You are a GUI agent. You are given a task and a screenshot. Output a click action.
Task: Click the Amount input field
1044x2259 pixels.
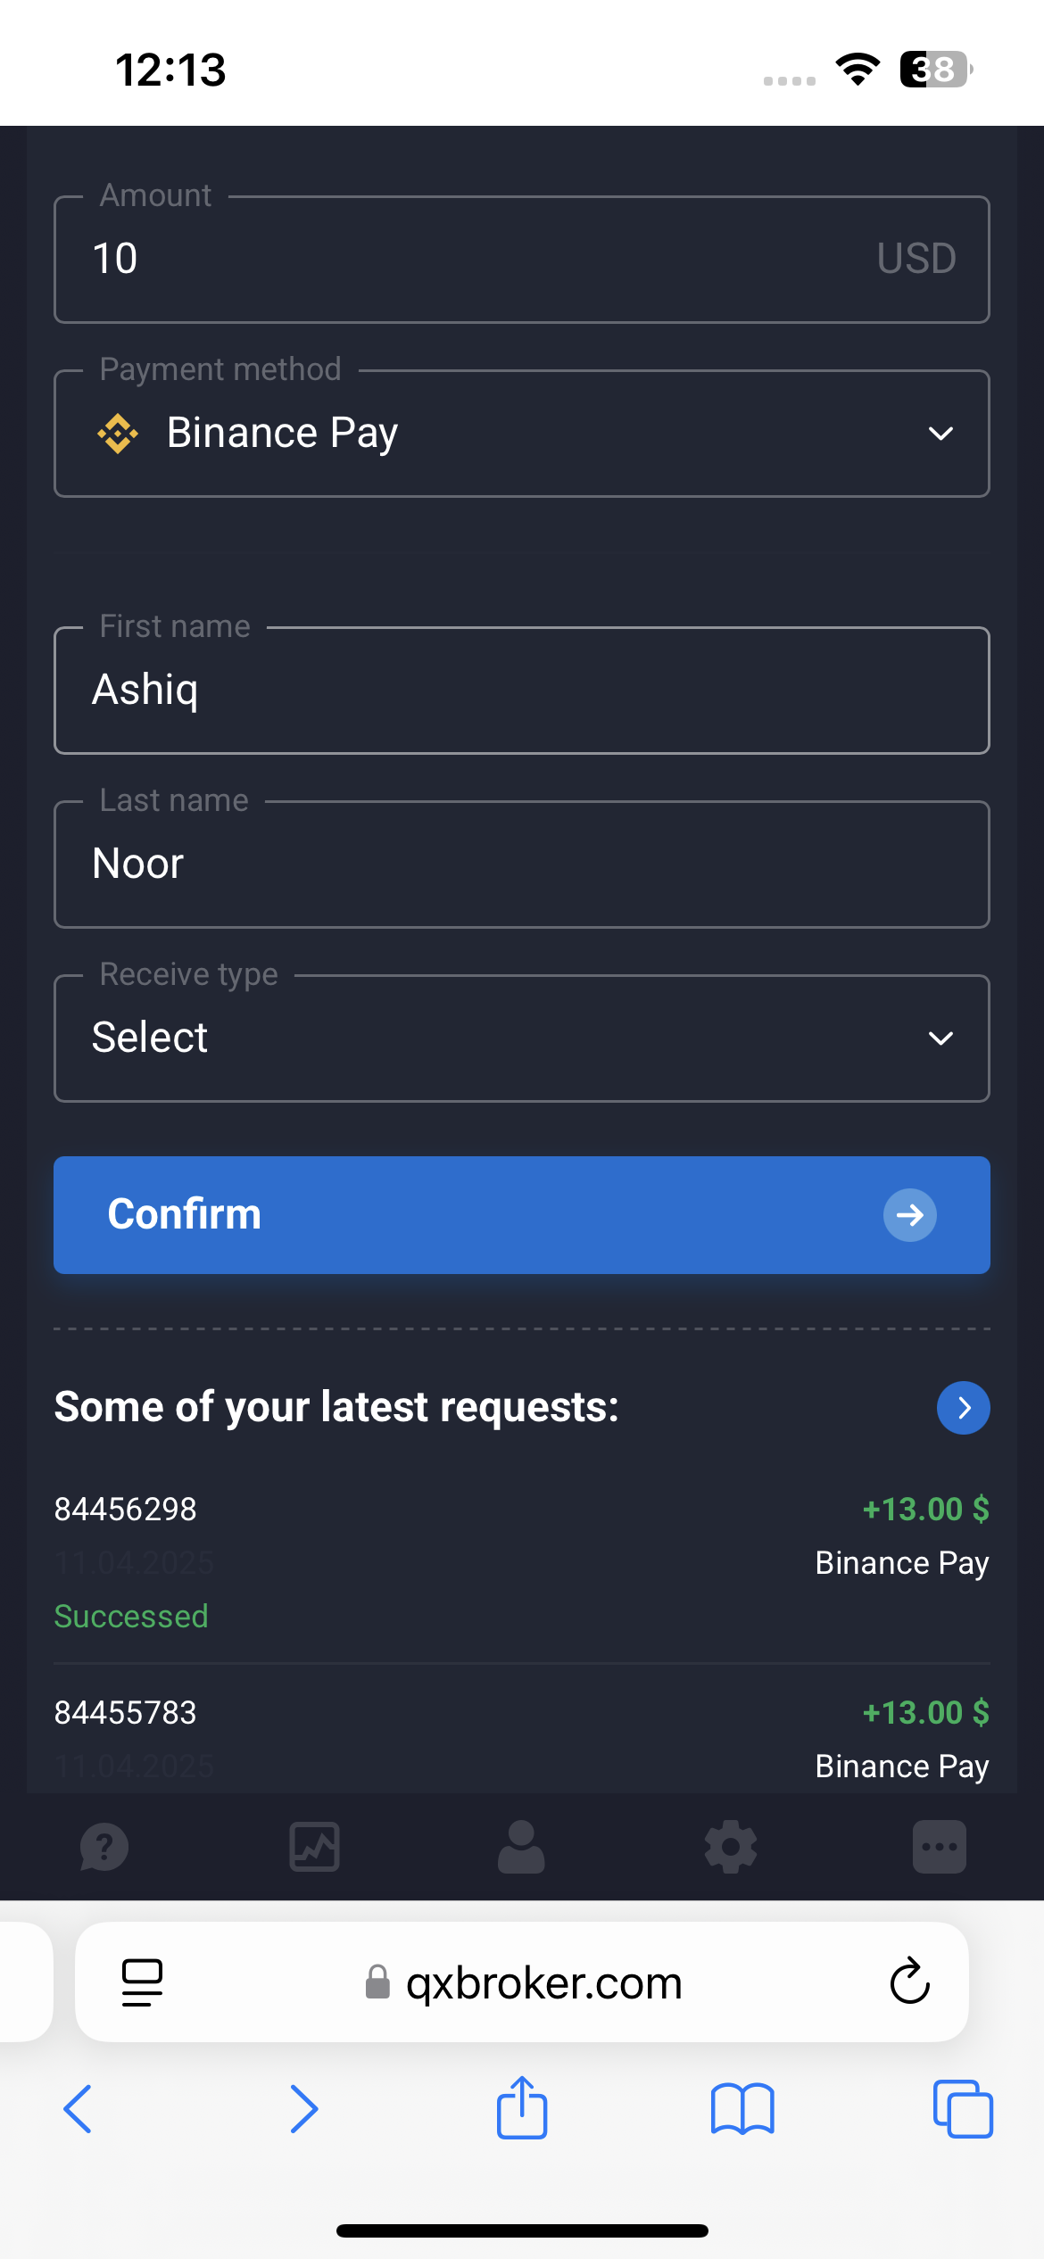(482, 259)
